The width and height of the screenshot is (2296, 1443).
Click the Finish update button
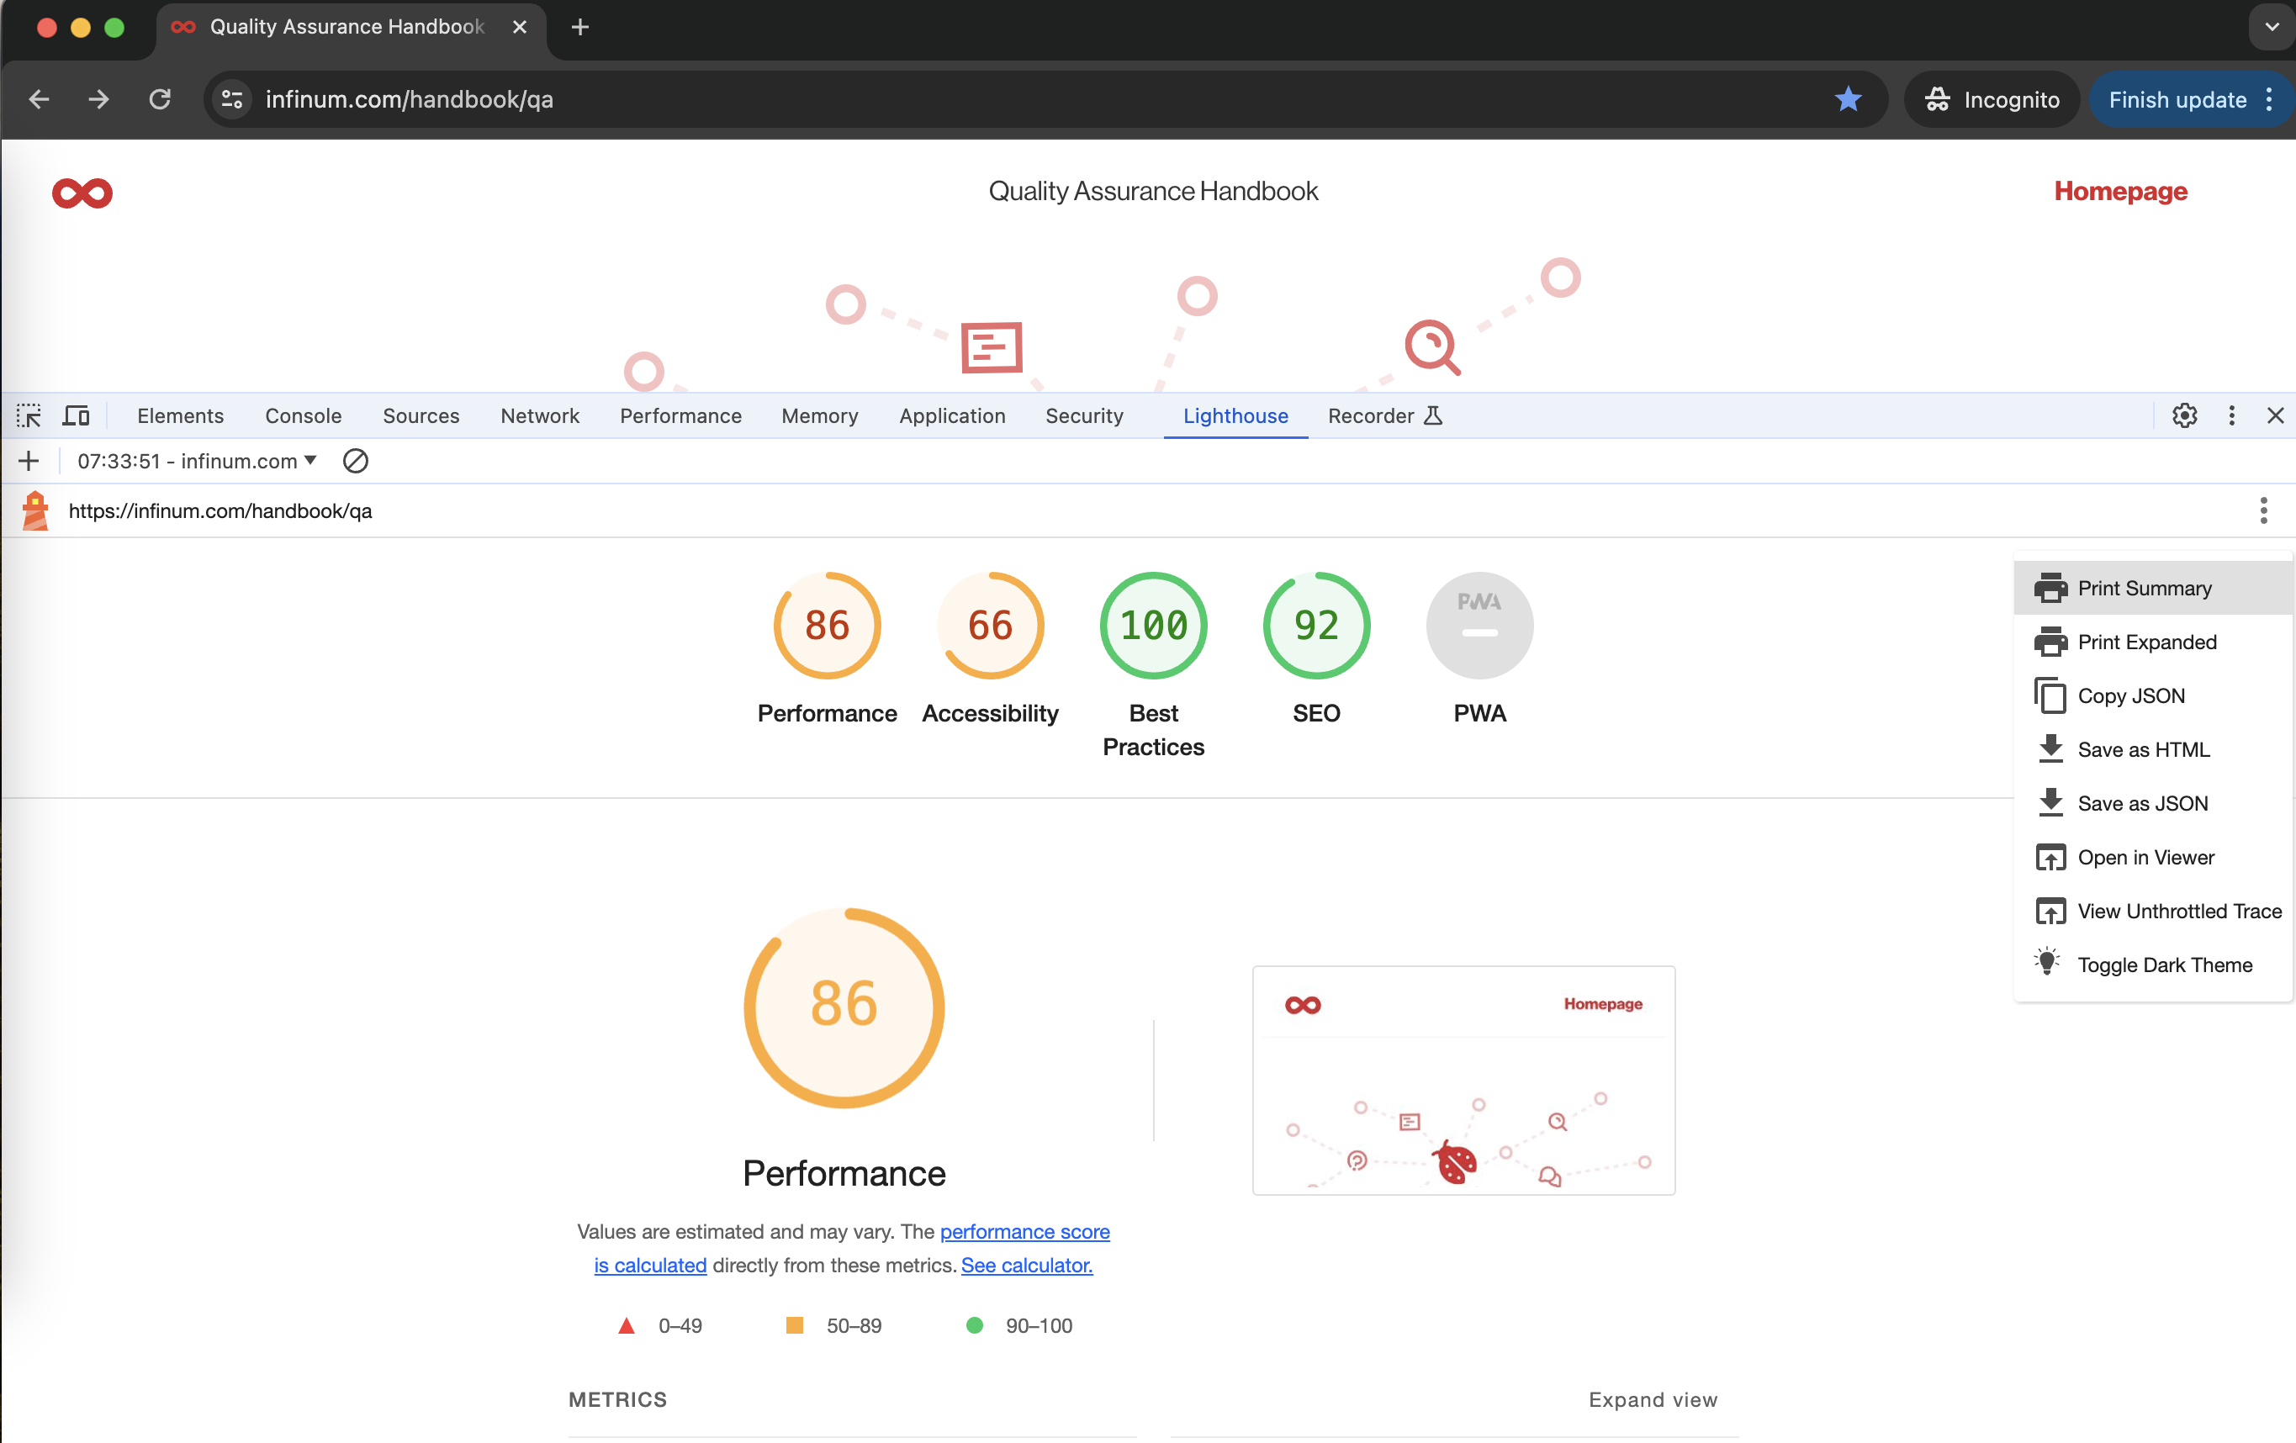click(x=2190, y=99)
